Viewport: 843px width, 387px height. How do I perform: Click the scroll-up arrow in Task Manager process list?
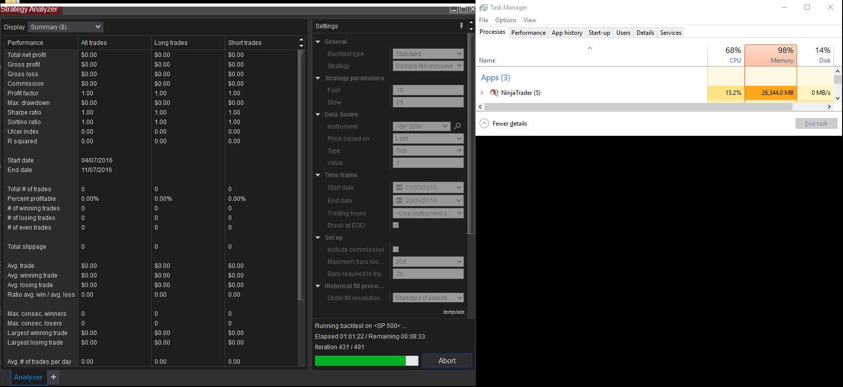tap(838, 71)
